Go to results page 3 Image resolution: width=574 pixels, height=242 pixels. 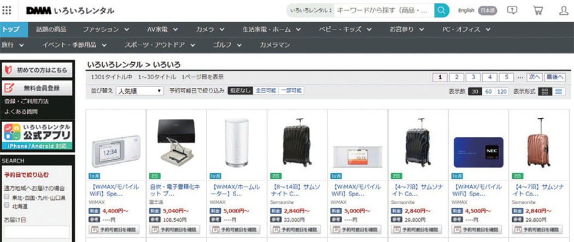pyautogui.click(x=473, y=77)
